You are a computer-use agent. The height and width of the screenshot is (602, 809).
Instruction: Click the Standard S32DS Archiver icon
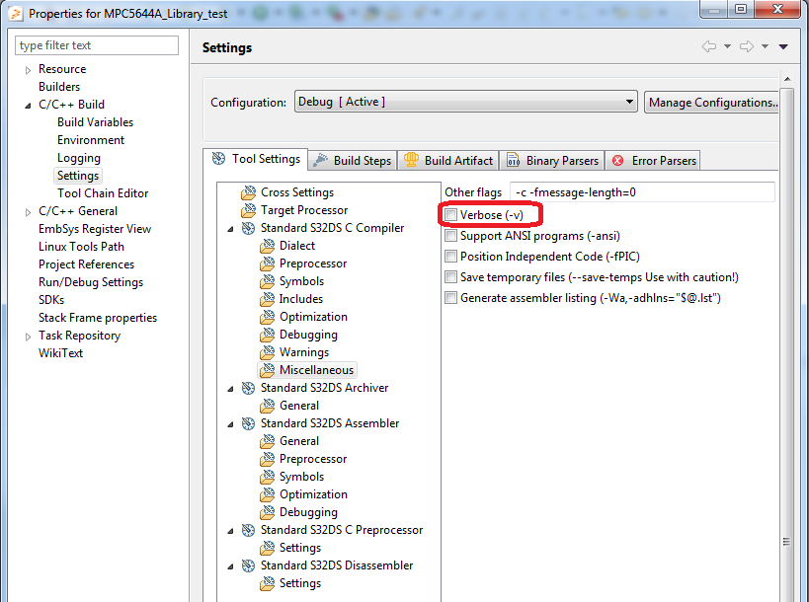click(x=248, y=388)
